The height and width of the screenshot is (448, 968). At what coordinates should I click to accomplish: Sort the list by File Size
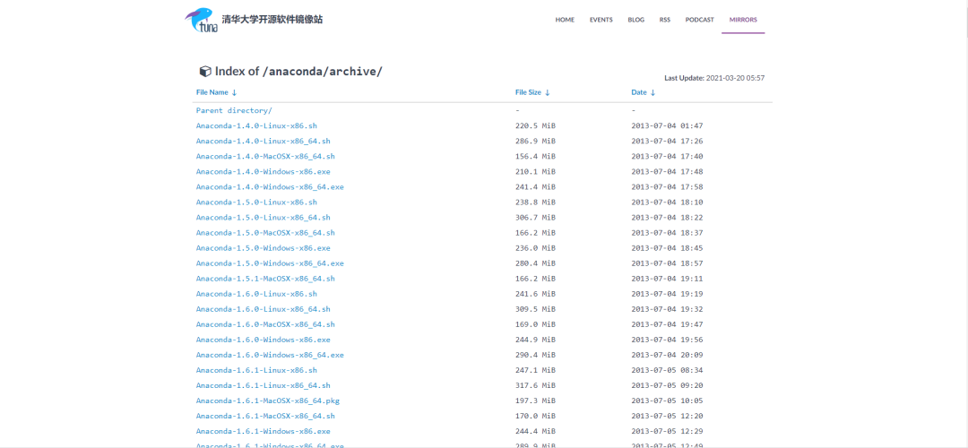tap(532, 92)
